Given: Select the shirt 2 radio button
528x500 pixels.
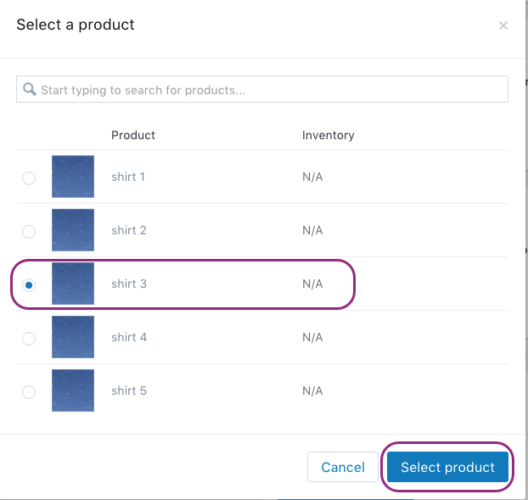Looking at the screenshot, I should tap(29, 231).
